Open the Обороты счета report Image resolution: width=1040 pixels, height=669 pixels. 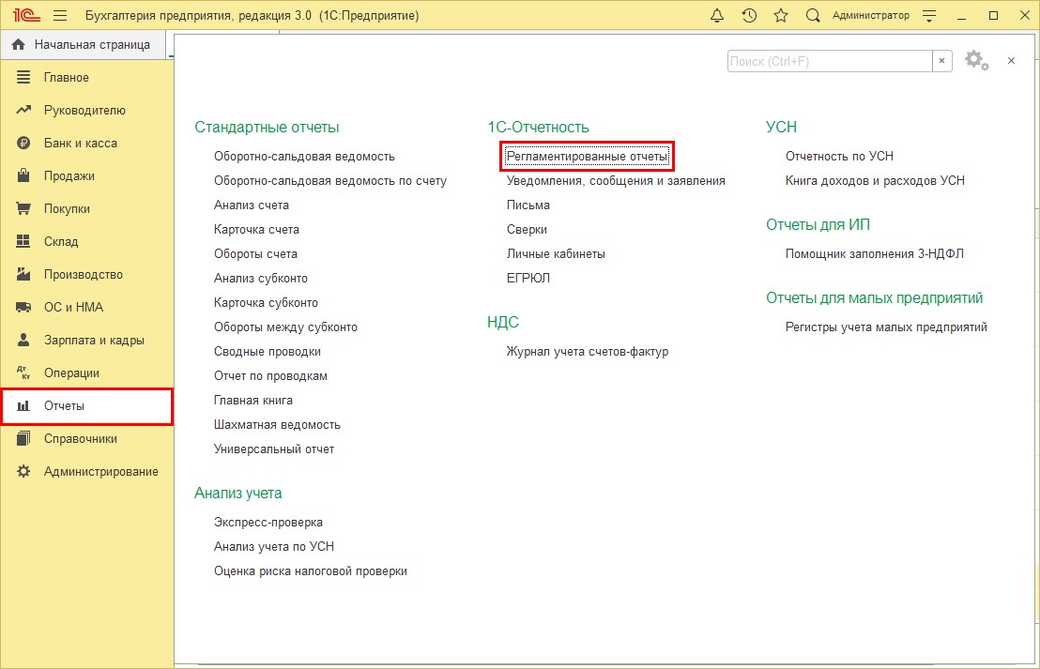pyautogui.click(x=255, y=254)
